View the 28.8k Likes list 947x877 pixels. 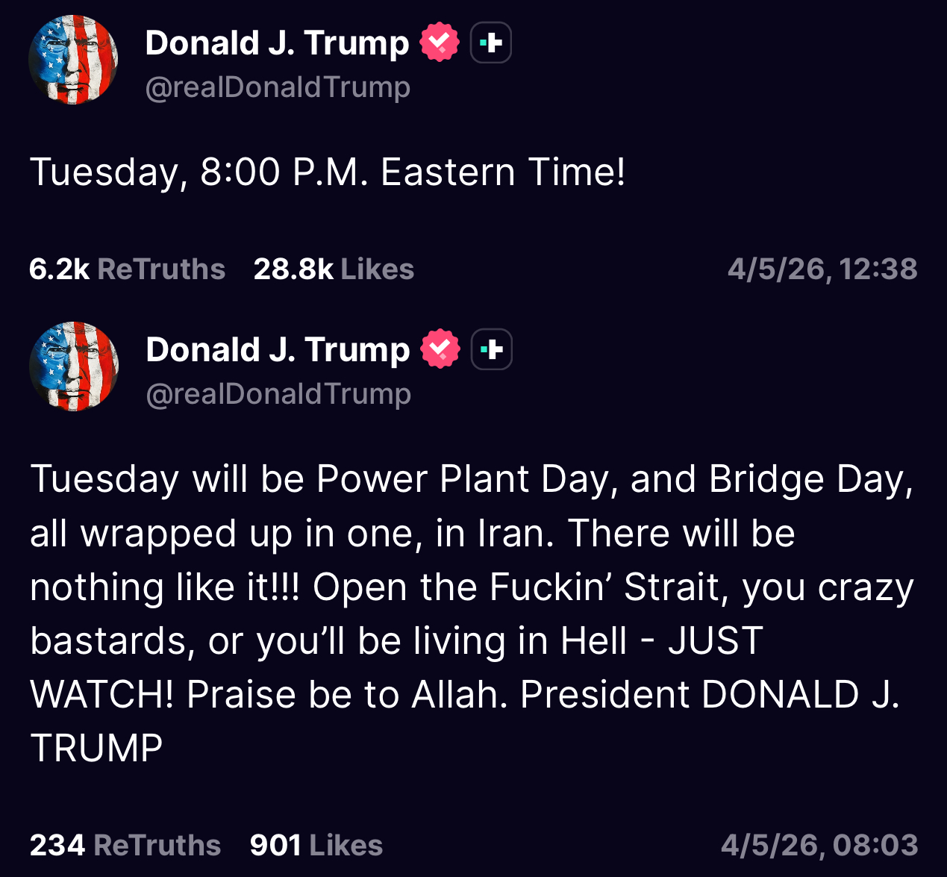(x=334, y=269)
